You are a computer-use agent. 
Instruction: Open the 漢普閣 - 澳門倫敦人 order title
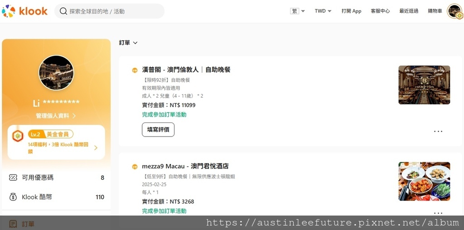[x=186, y=70]
